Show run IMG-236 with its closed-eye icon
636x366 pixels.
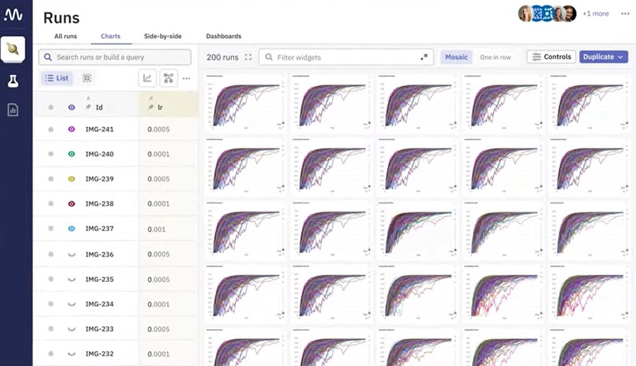tap(72, 254)
